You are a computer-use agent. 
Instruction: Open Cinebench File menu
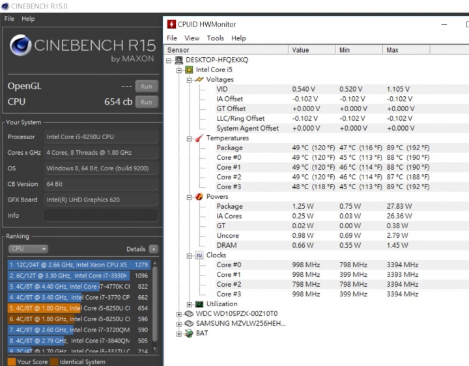[9, 18]
